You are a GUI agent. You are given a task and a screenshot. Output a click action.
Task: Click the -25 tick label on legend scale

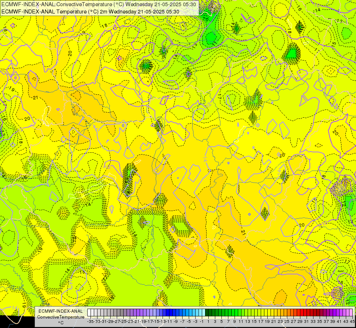(x=123, y=321)
